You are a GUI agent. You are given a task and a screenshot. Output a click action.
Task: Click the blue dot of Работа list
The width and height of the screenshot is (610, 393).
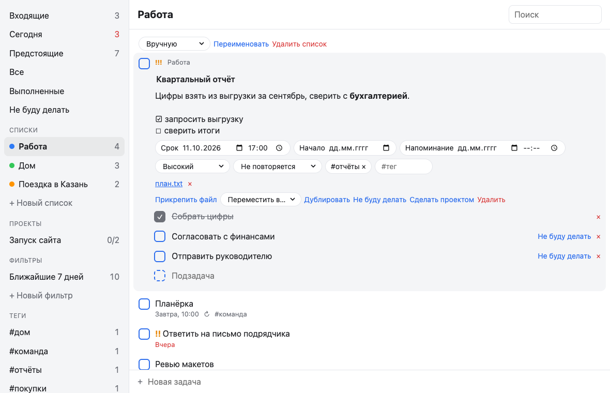click(12, 147)
